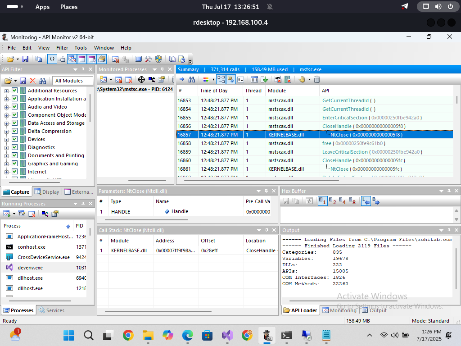The height and width of the screenshot is (346, 461).
Task: Click the hand icon in Summary toolbar
Action: (302, 79)
